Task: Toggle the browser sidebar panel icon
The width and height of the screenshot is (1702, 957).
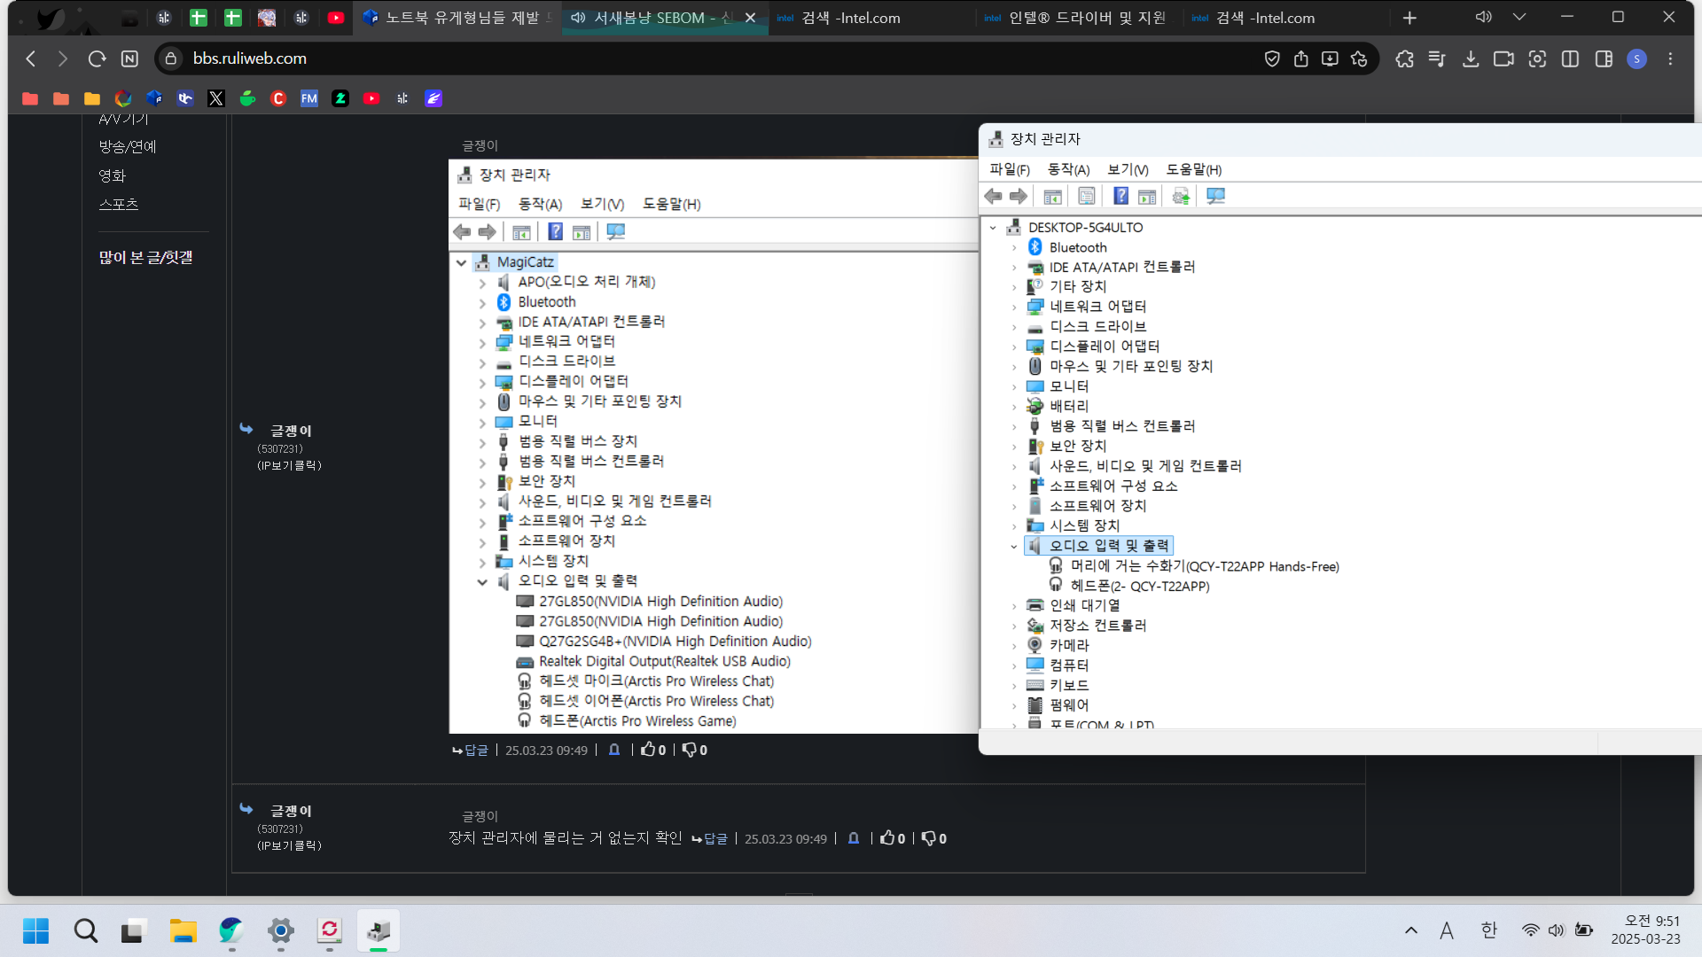Action: [x=1604, y=58]
